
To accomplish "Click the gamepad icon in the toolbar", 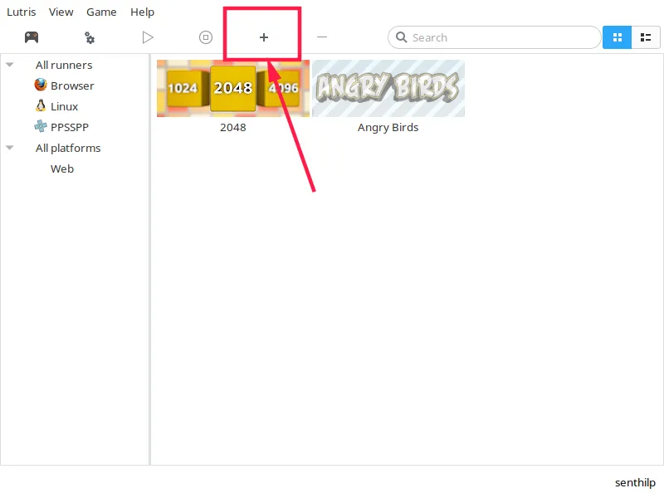I will pyautogui.click(x=32, y=37).
